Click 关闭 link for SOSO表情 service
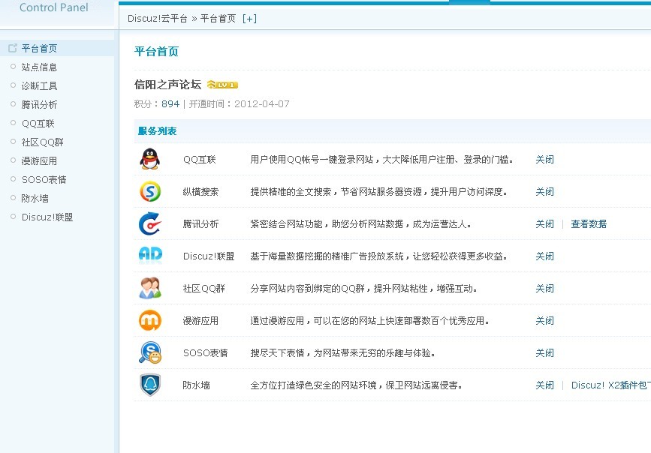This screenshot has width=651, height=453. [544, 353]
